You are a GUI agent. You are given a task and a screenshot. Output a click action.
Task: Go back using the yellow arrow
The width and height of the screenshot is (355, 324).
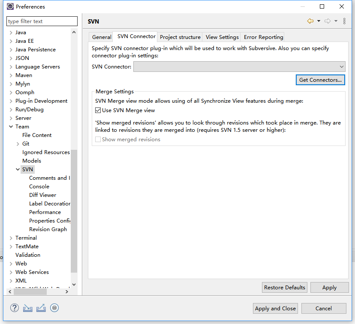(x=310, y=21)
